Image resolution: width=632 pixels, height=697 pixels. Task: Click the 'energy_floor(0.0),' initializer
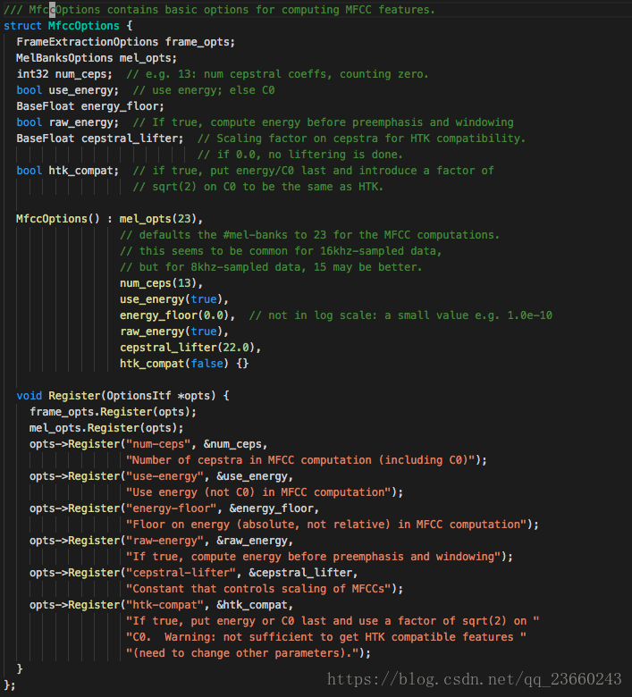coord(177,315)
